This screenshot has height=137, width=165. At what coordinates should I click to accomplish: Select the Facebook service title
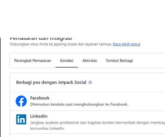40,98
